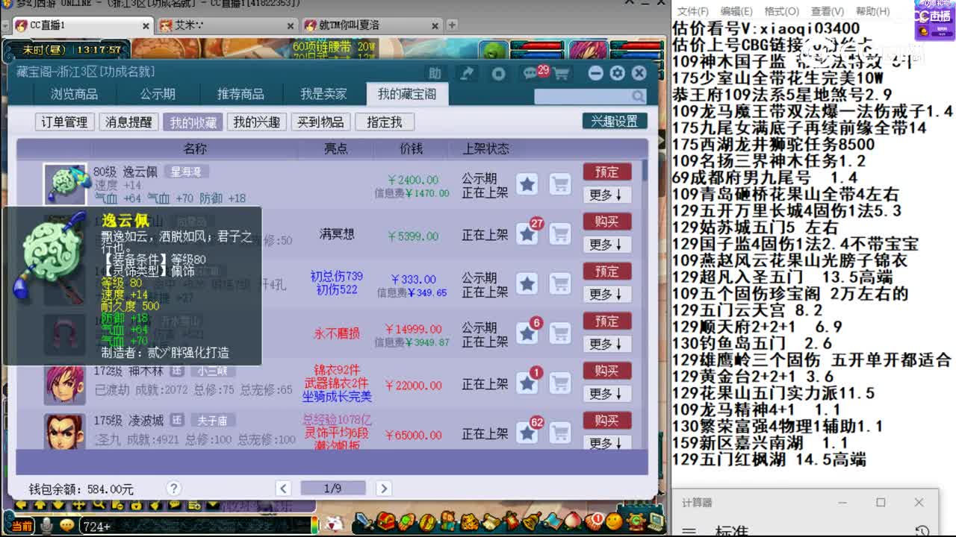Open the 助 help icon in 藏宝阁 header

click(435, 73)
